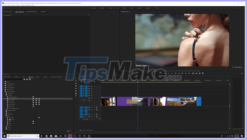Select the Type tool

pyautogui.click(x=76, y=96)
